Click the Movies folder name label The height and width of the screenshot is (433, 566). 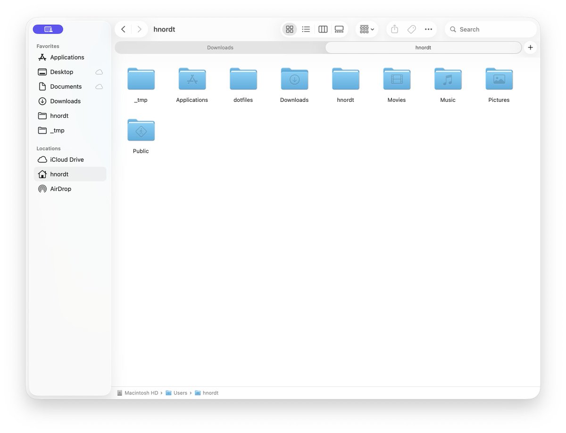397,100
